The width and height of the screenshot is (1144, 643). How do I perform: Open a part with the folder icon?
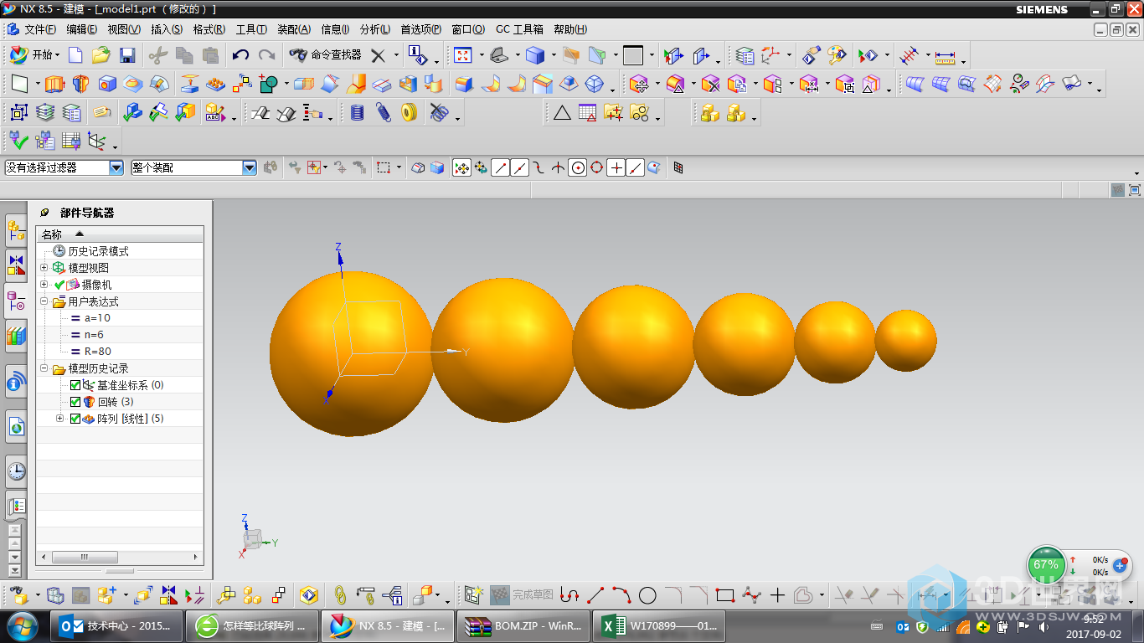tap(101, 55)
